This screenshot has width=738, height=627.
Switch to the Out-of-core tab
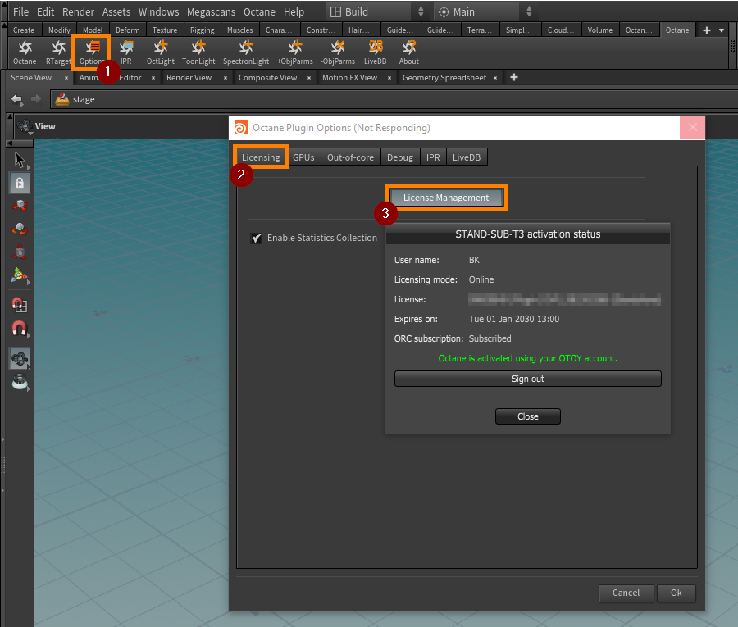[x=351, y=157]
